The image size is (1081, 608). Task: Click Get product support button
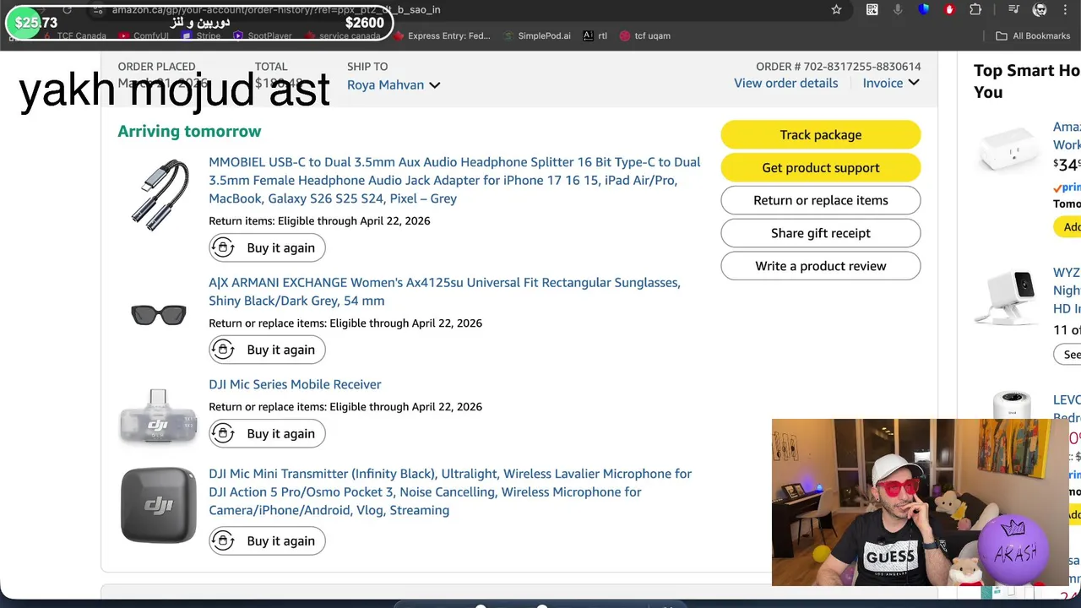pos(821,167)
